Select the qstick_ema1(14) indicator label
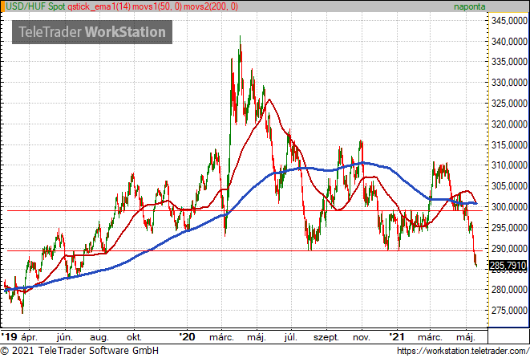This screenshot has height=358, width=530. click(x=99, y=6)
